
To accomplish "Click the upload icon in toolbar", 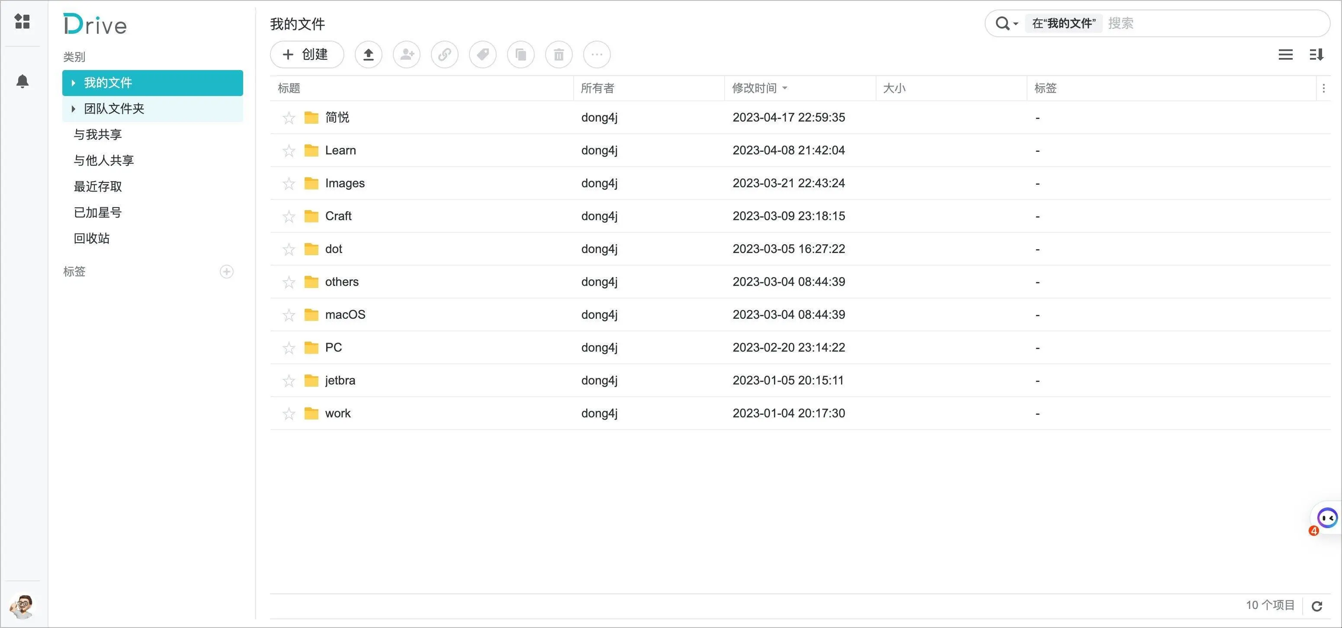I will point(368,54).
